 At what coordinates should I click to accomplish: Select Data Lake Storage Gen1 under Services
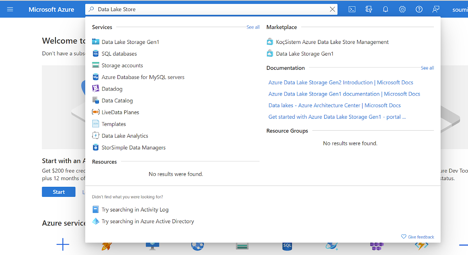point(130,42)
